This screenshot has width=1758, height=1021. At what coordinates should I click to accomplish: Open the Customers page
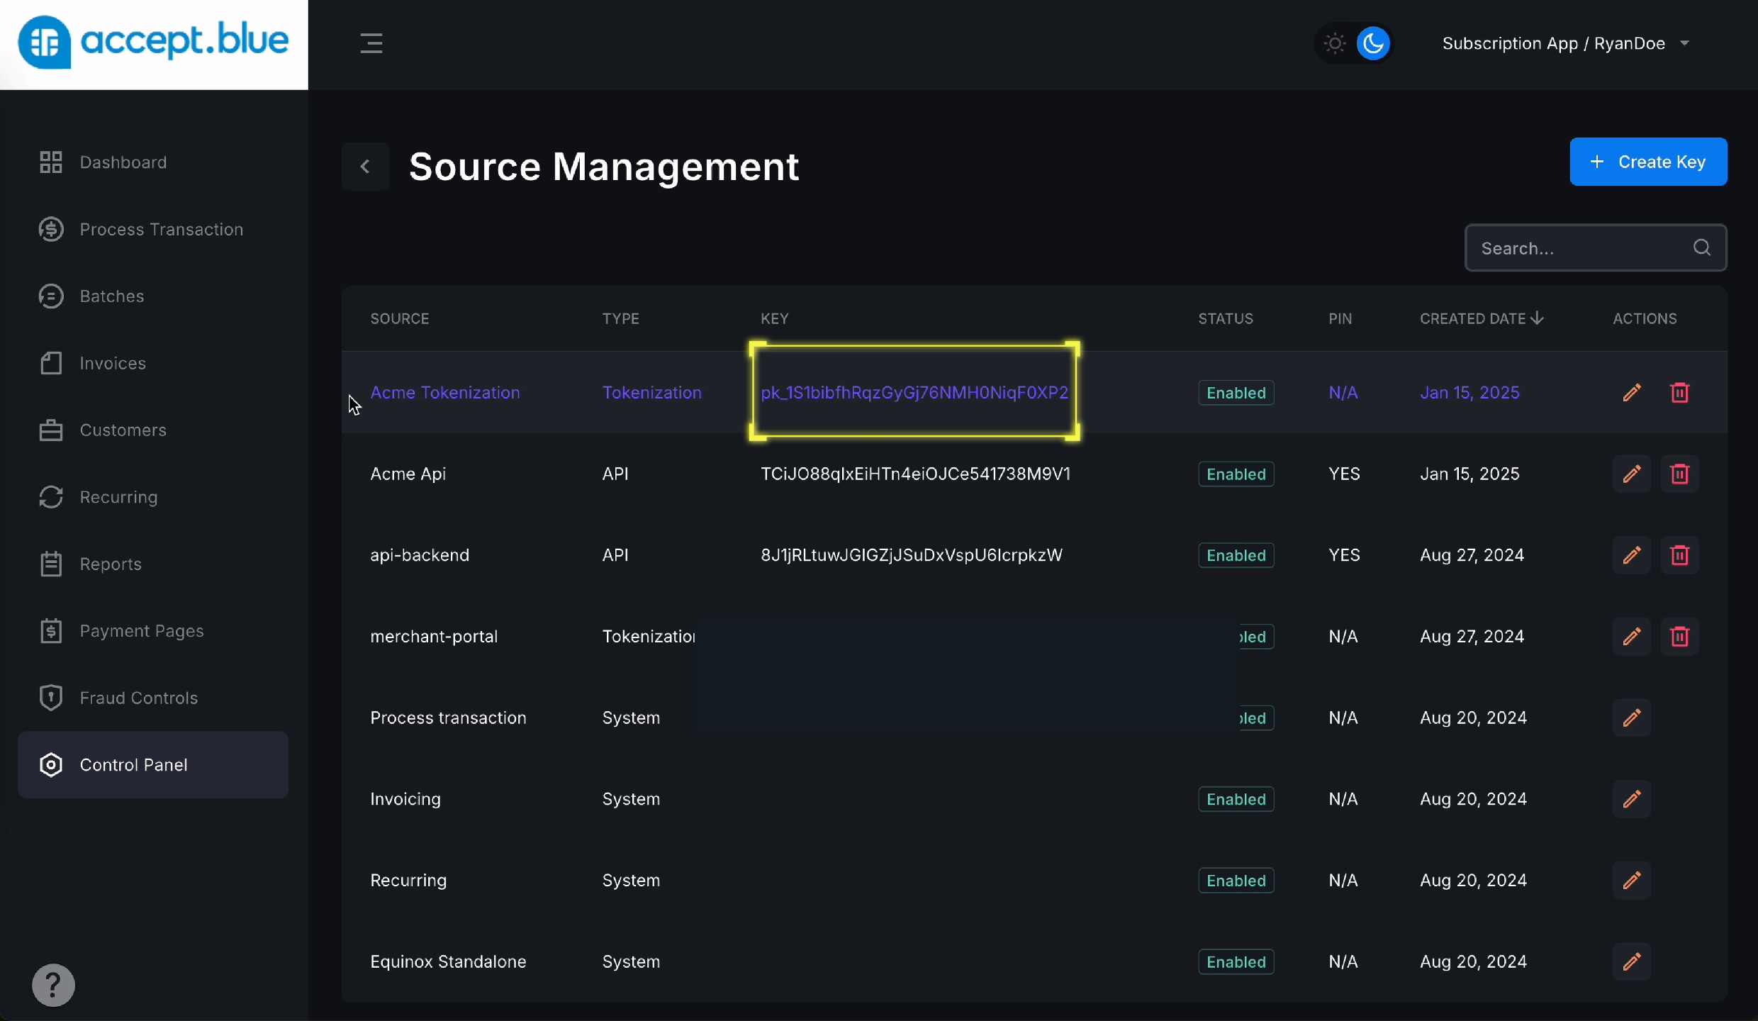tap(123, 430)
